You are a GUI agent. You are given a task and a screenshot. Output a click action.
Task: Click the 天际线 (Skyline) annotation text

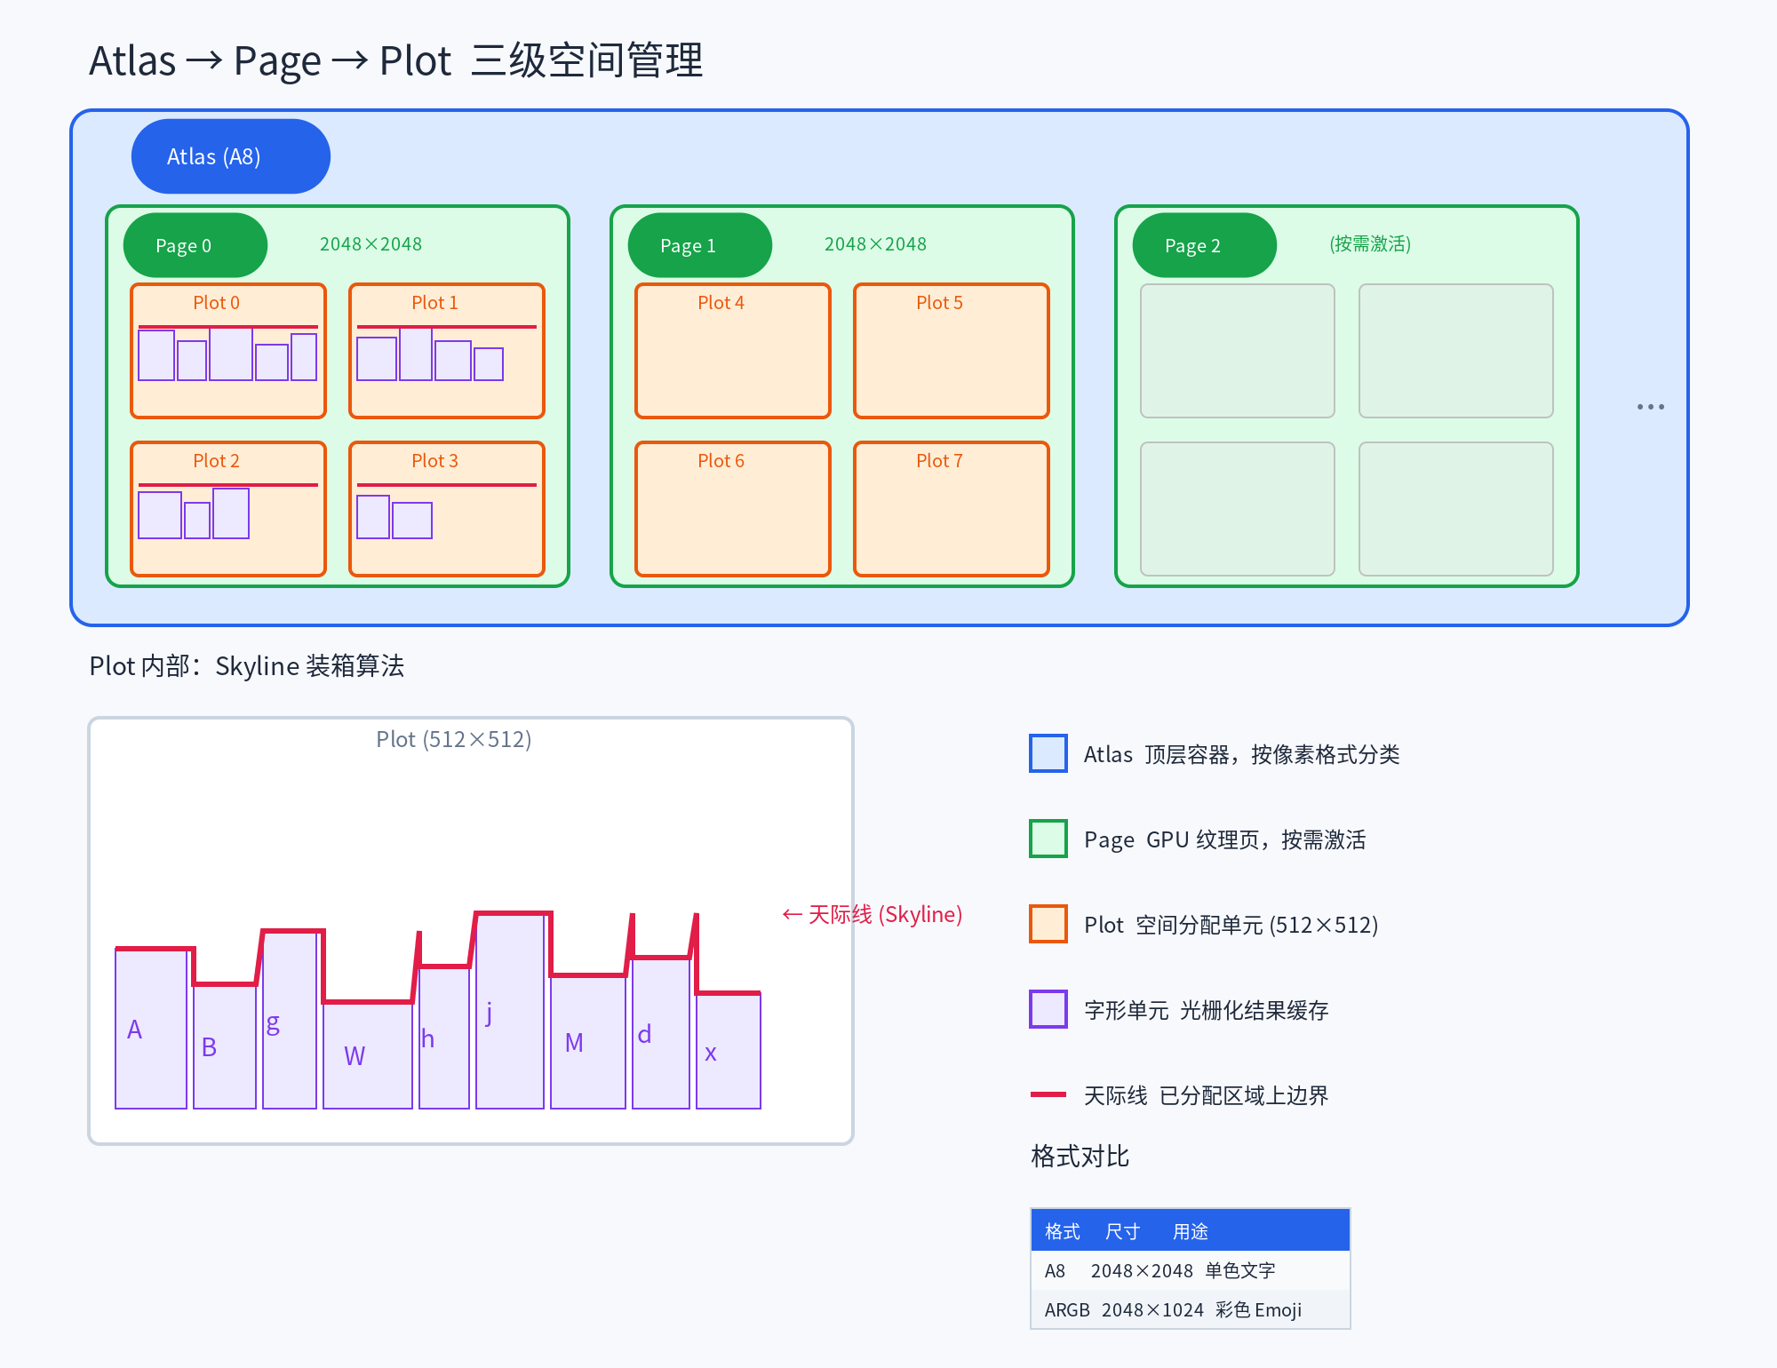pyautogui.click(x=873, y=914)
